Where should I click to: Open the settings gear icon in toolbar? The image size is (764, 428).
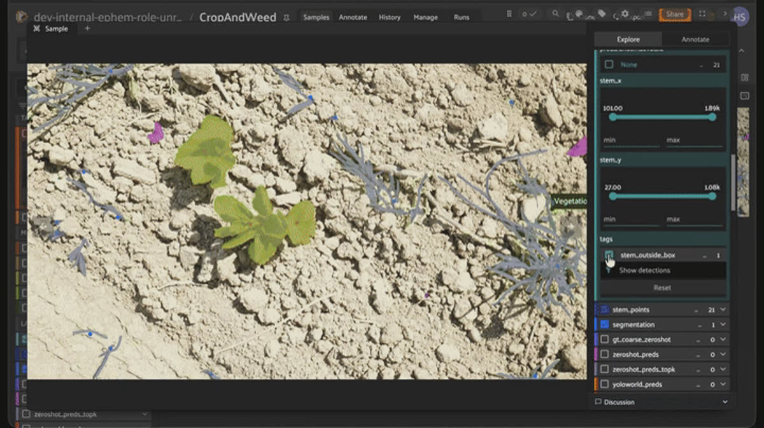(625, 14)
